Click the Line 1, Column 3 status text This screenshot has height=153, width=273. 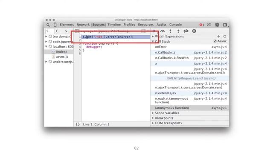click(96, 125)
